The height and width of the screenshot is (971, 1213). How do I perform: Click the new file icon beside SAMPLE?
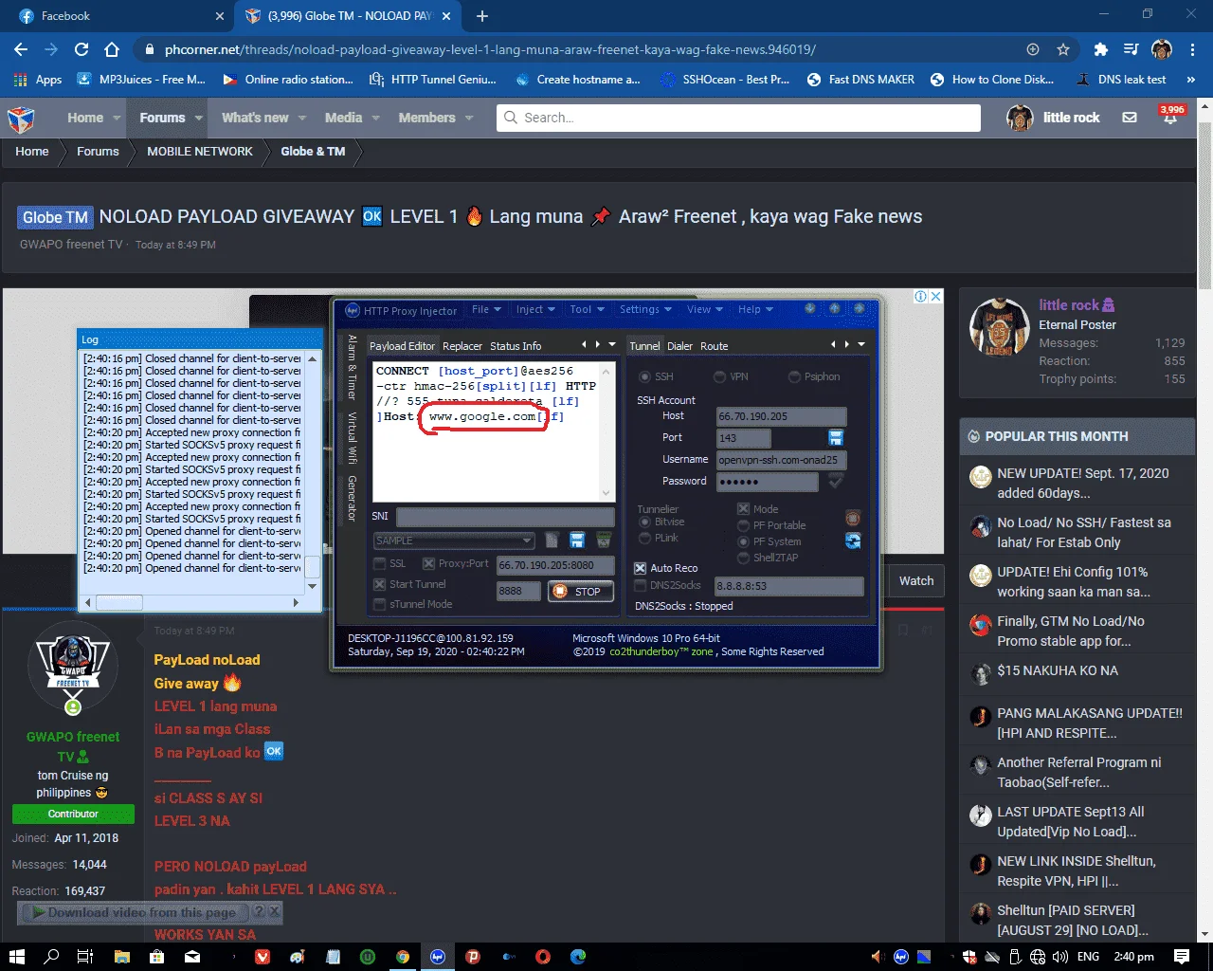tap(552, 540)
